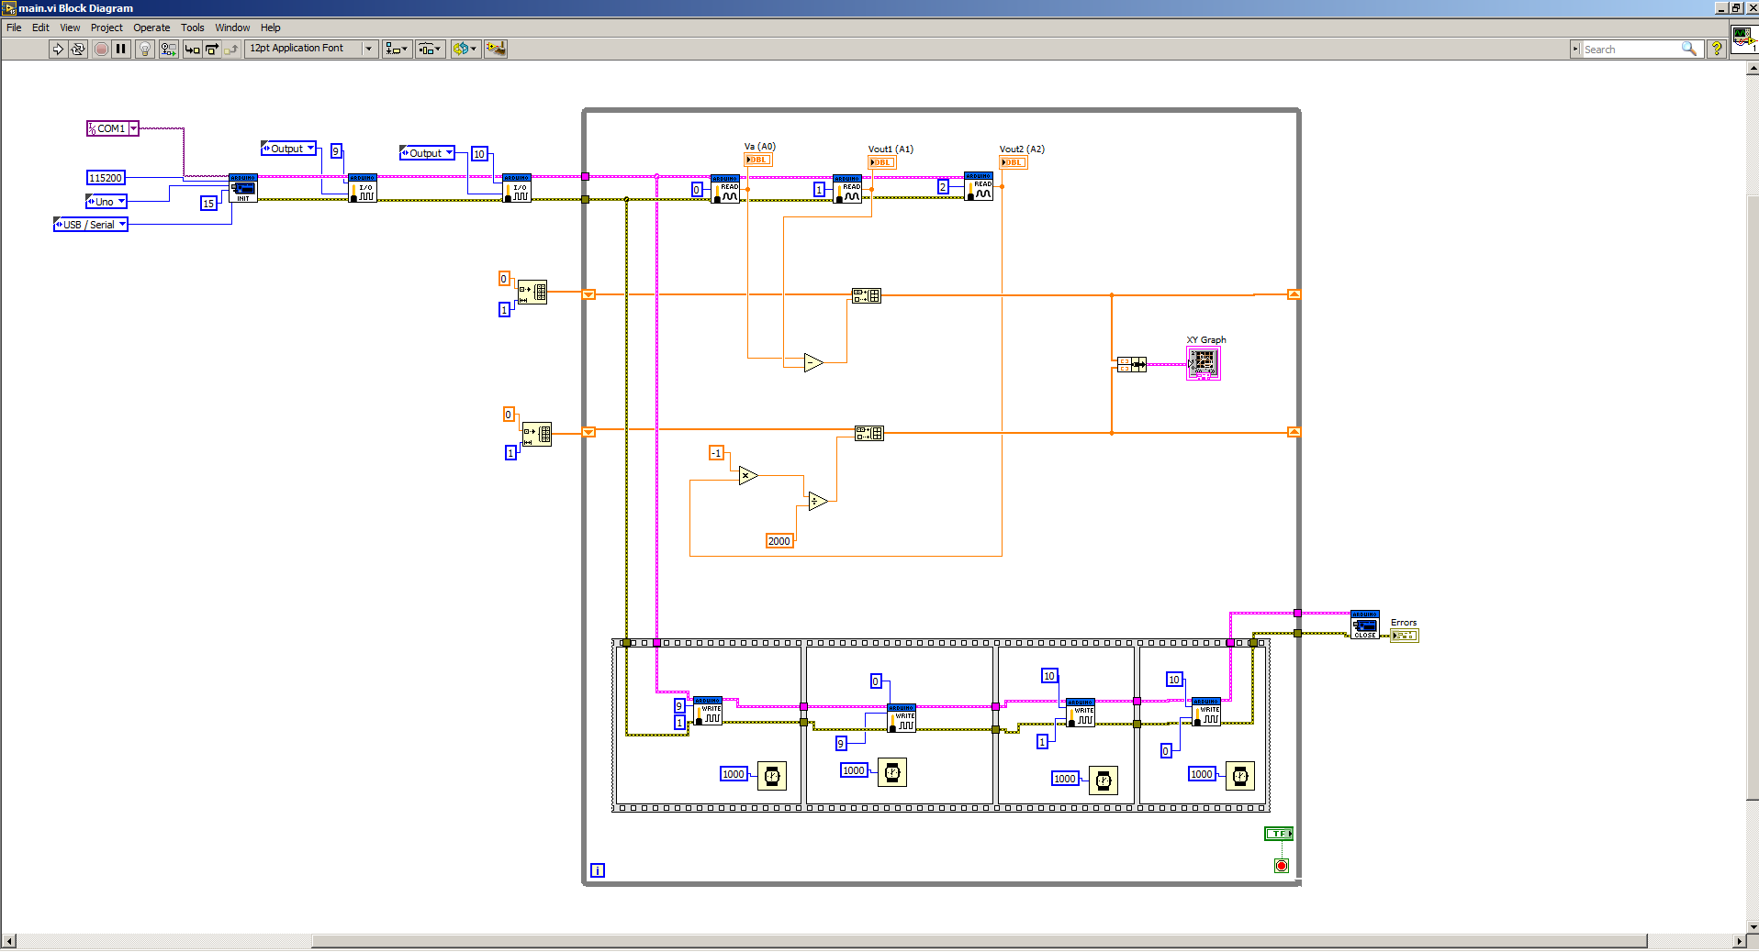
Task: Open the Tools menu
Action: [x=192, y=28]
